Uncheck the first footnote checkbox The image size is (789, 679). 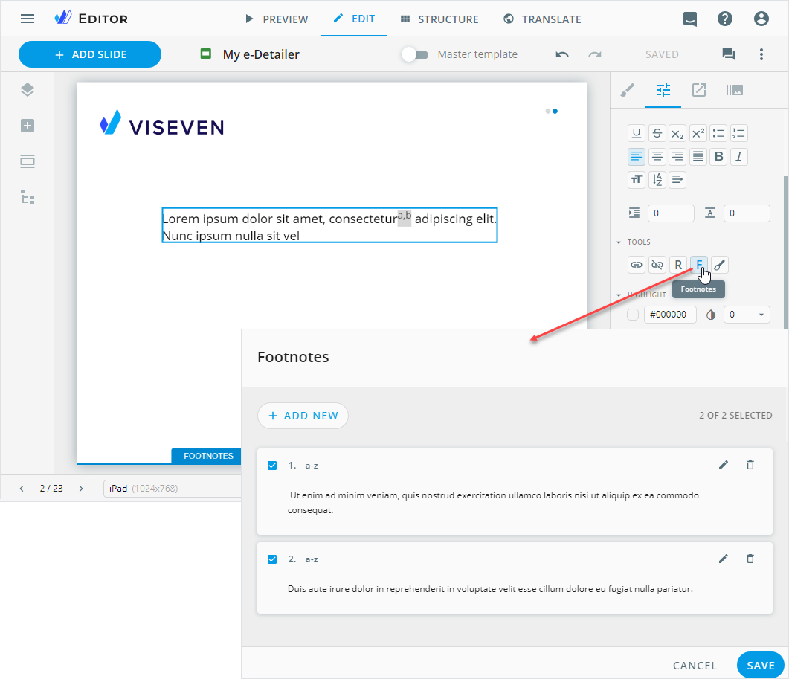click(272, 466)
